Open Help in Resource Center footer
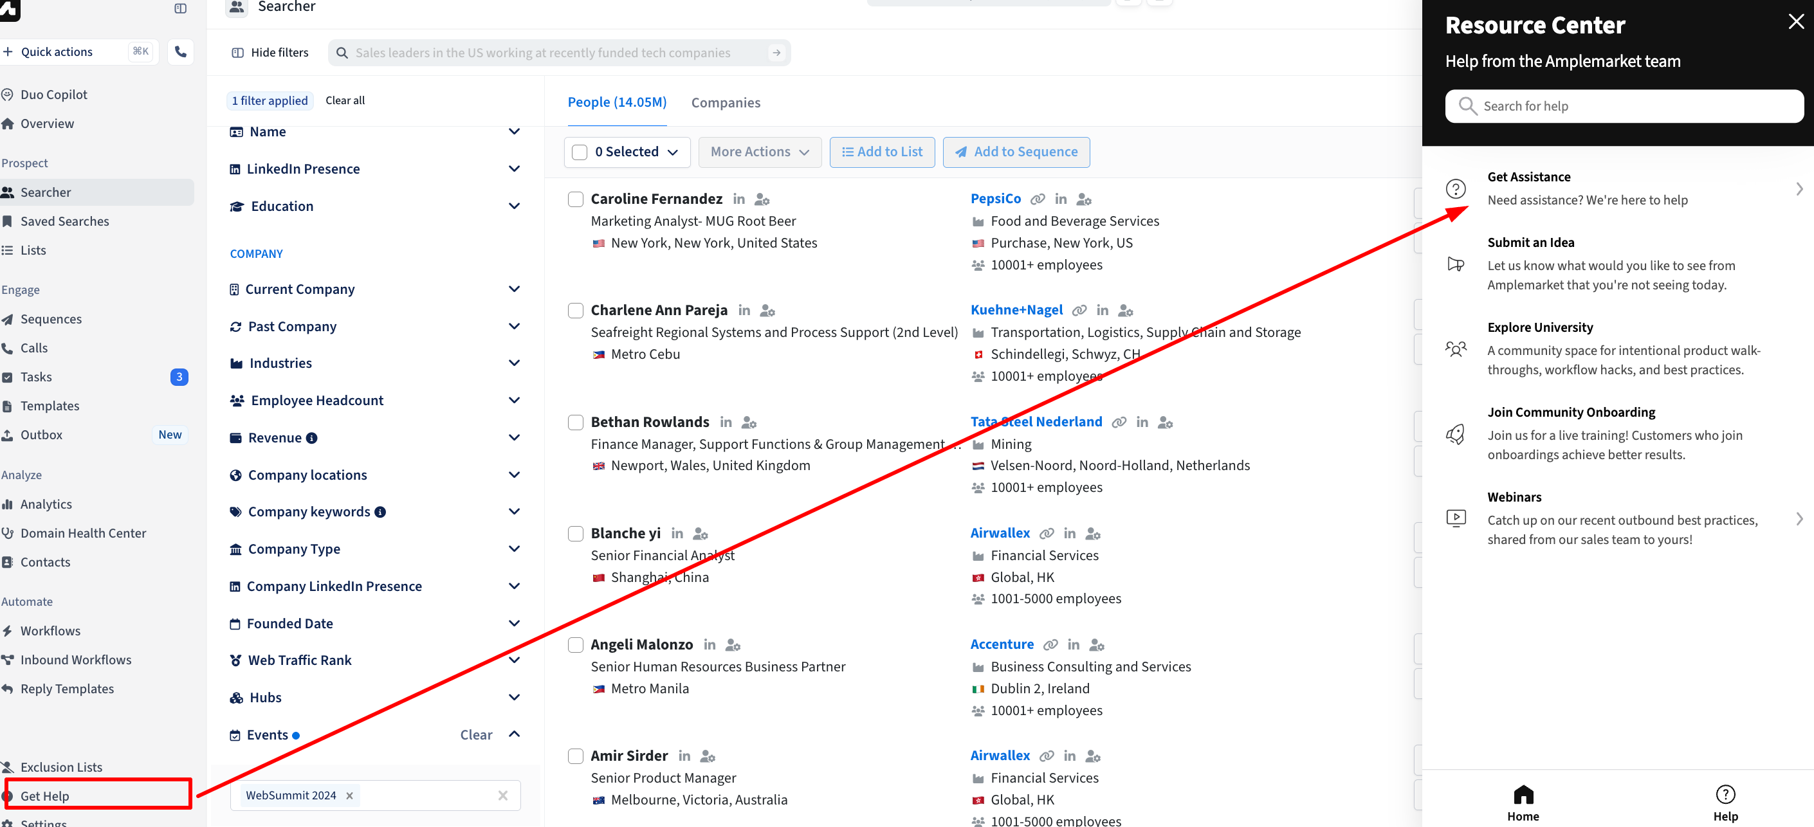Viewport: 1814px width, 827px height. (1725, 803)
